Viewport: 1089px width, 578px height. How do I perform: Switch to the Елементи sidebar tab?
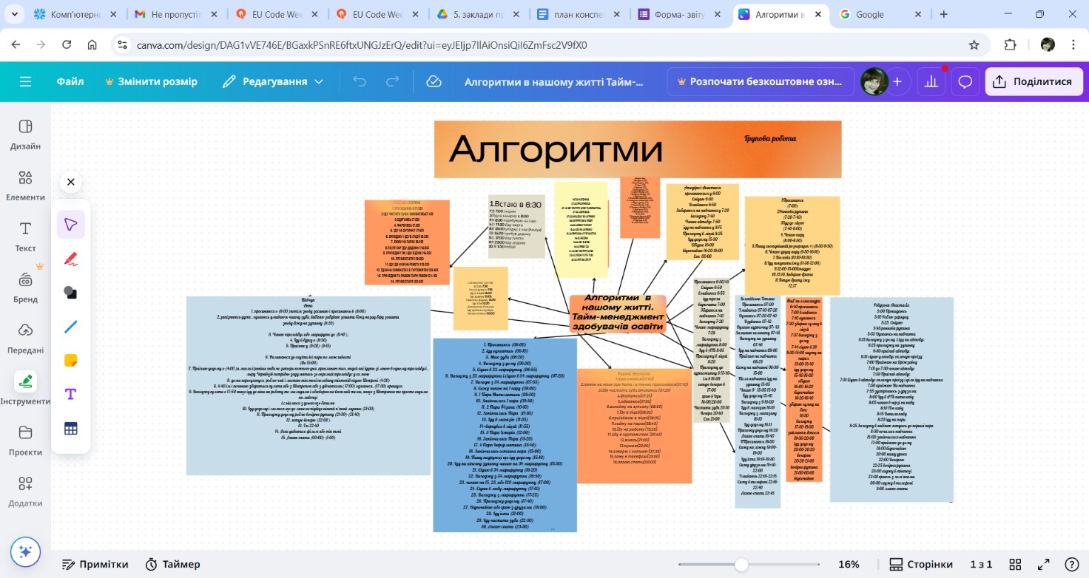(x=26, y=186)
